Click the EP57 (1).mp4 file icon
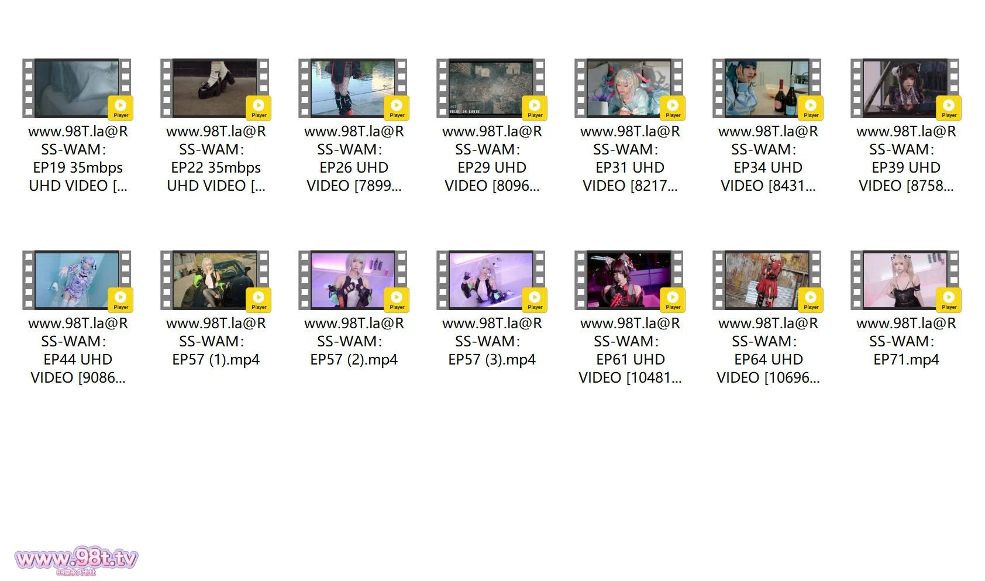Image resolution: width=985 pixels, height=581 pixels. tap(215, 280)
